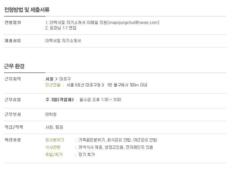Click the arrow between 서울 and 마포구
The image size is (238, 170).
point(56,79)
